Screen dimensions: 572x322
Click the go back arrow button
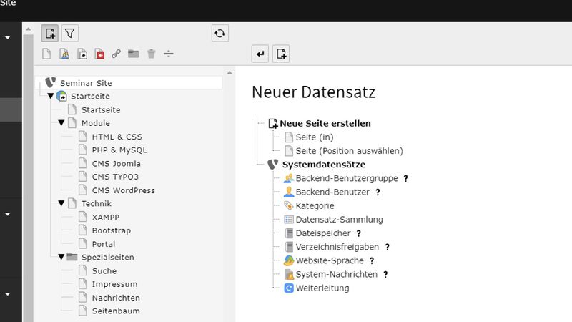pyautogui.click(x=260, y=53)
